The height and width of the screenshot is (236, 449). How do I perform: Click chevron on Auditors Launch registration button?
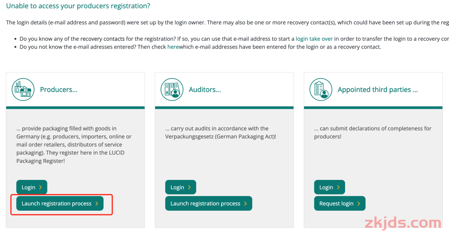click(245, 204)
